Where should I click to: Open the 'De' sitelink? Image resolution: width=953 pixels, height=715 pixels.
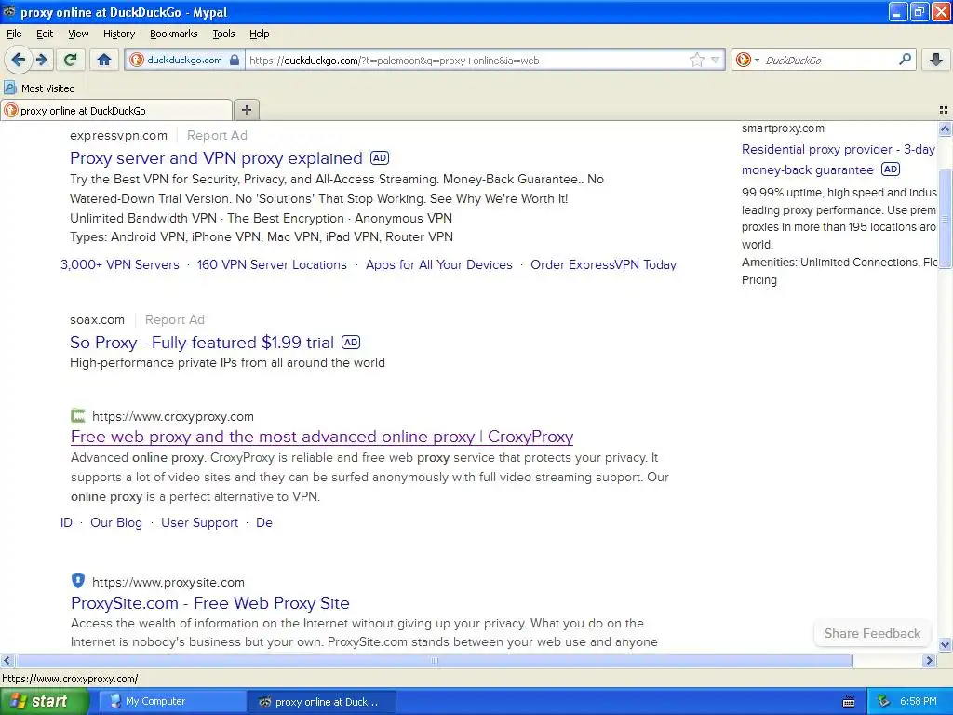[x=263, y=523]
